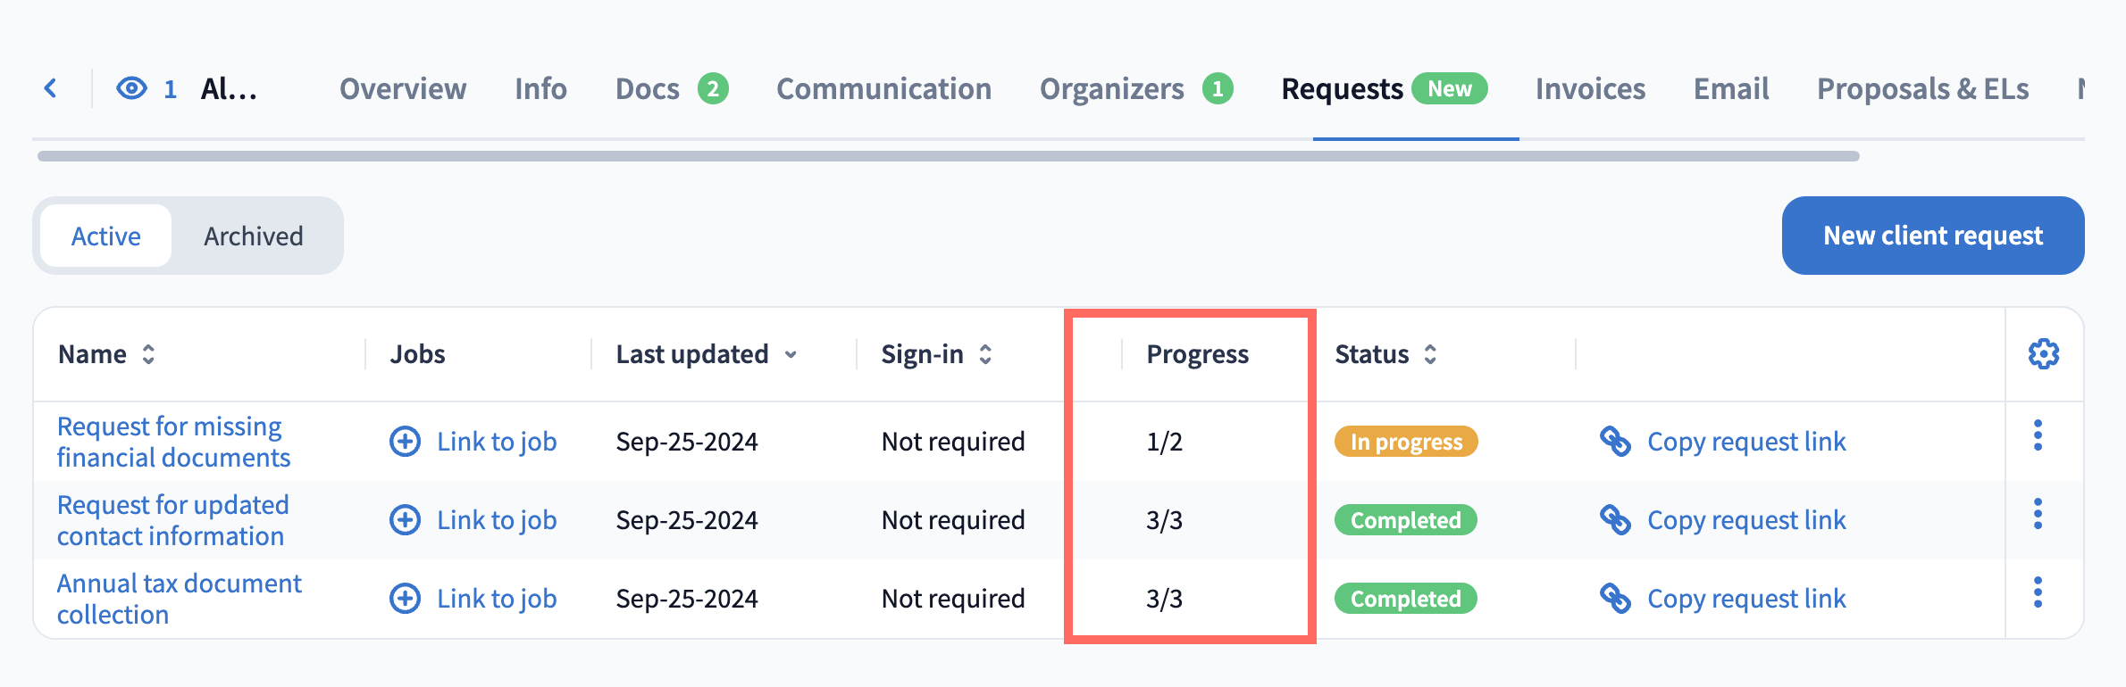Click chain link icon in In progress row

(1615, 442)
